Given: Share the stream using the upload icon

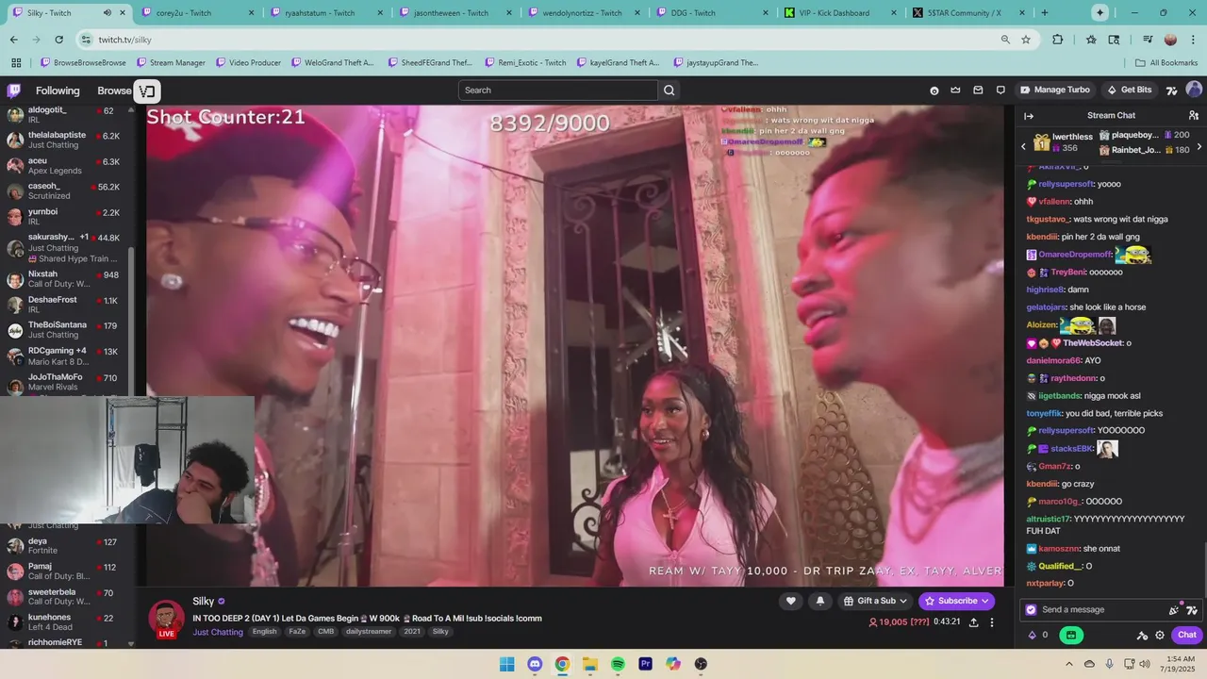Looking at the screenshot, I should click(x=973, y=622).
